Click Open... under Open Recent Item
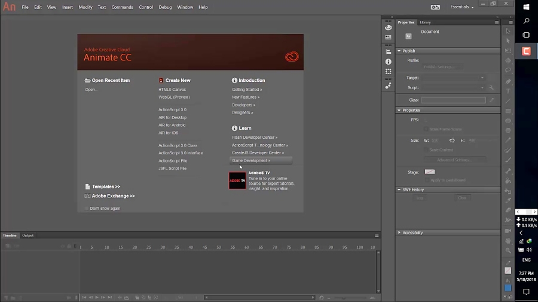The width and height of the screenshot is (538, 302). [91, 90]
